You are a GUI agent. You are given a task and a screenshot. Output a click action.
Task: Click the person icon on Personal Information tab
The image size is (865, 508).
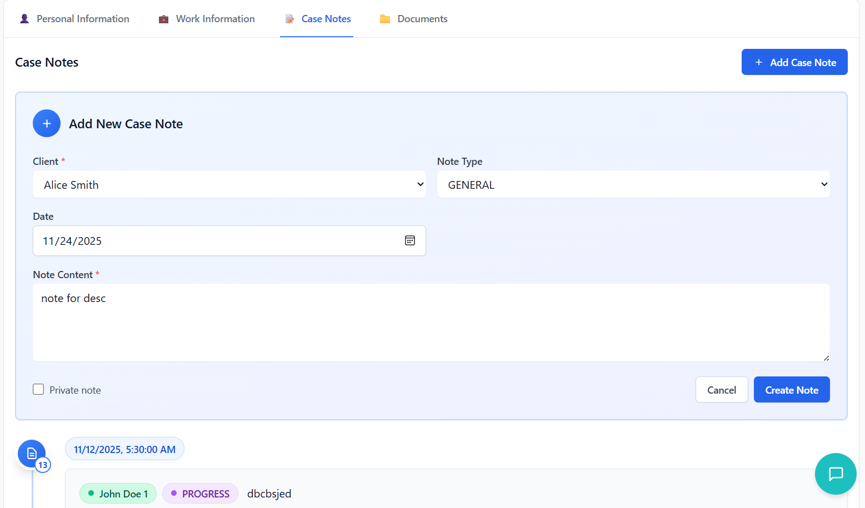(x=24, y=19)
